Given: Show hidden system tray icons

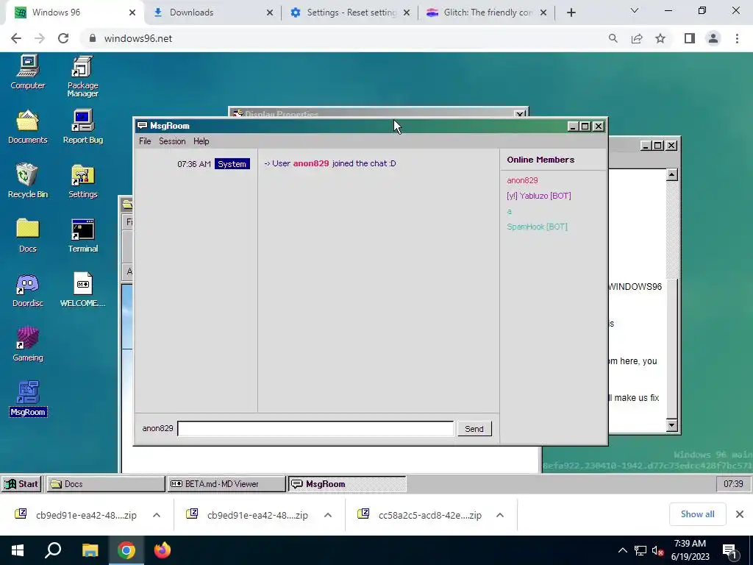Looking at the screenshot, I should (622, 550).
